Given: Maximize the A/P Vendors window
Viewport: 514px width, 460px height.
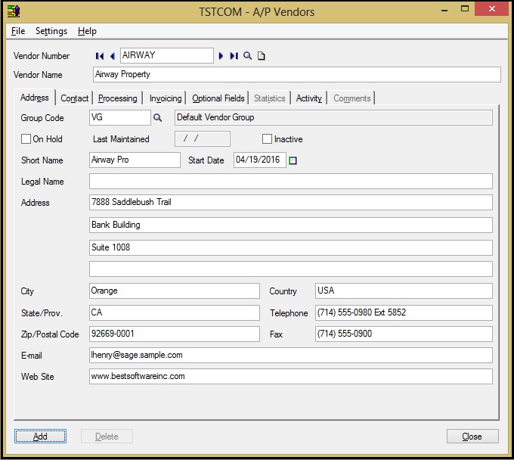Looking at the screenshot, I should point(465,9).
